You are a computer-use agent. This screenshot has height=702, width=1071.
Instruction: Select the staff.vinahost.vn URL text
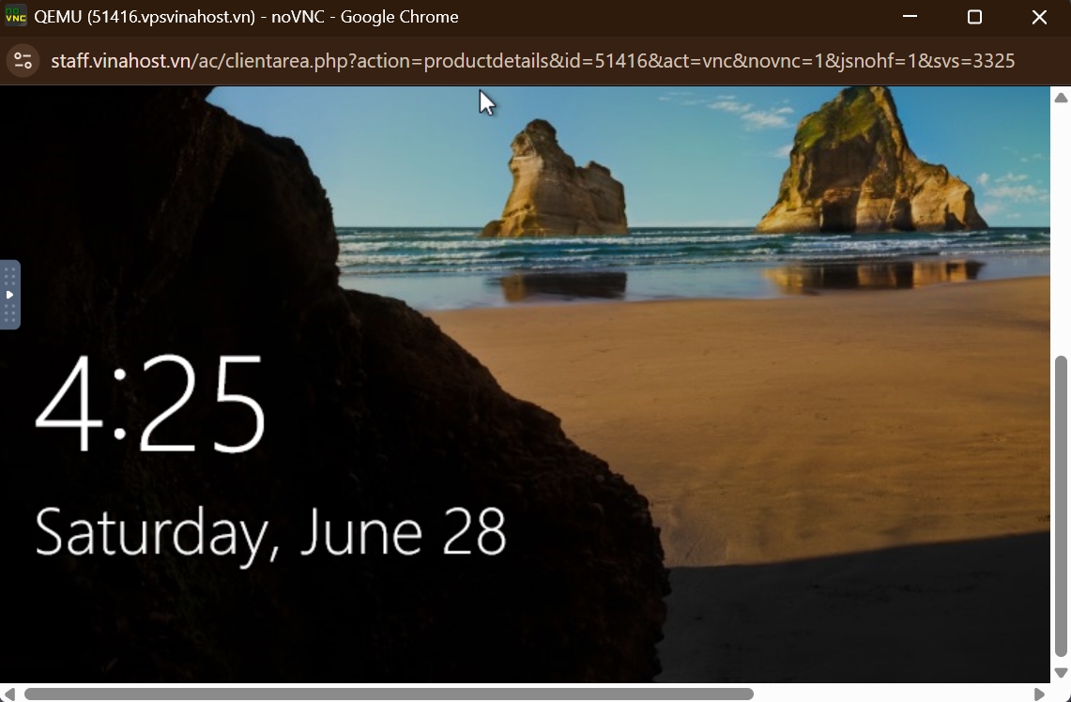click(x=532, y=61)
